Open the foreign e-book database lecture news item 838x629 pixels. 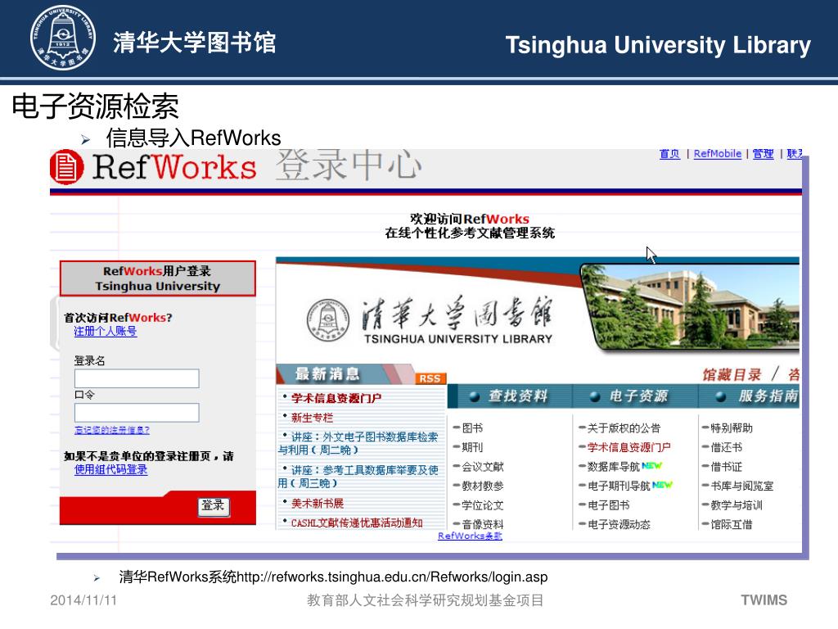tap(358, 443)
